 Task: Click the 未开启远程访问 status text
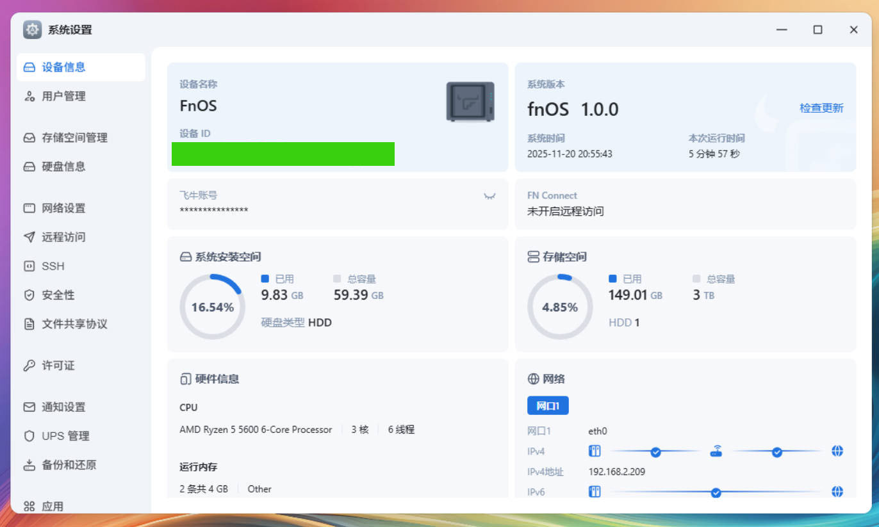[565, 211]
